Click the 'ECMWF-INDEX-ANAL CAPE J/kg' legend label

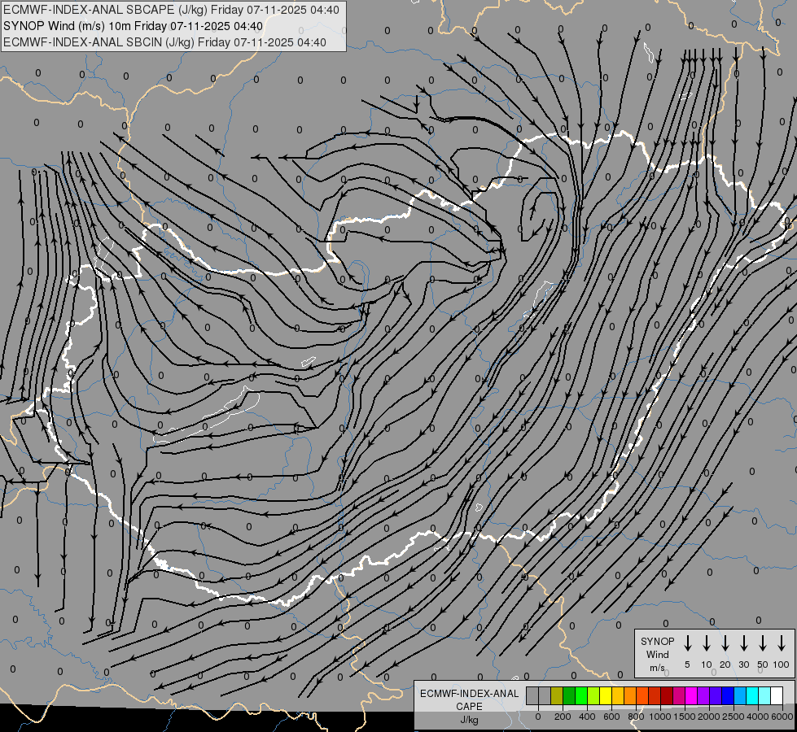[469, 706]
